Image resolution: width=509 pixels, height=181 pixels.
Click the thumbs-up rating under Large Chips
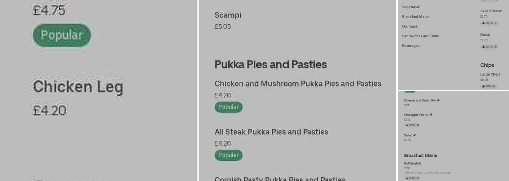click(489, 86)
